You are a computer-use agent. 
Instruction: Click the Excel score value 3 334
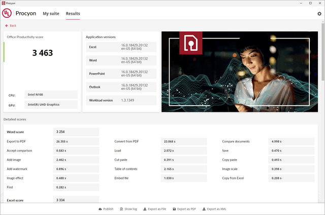[x=76, y=200]
